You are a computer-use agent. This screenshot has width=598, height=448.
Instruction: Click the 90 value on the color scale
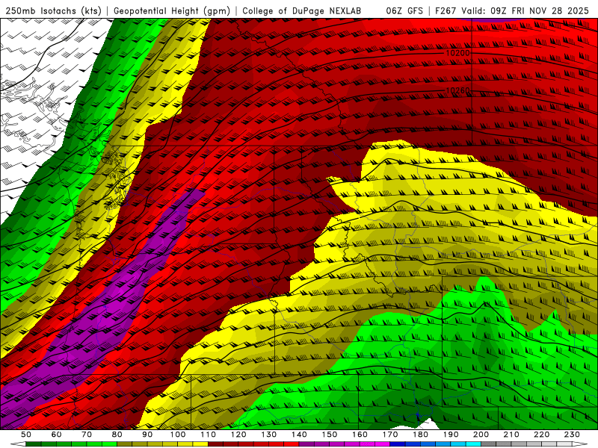coord(147,435)
